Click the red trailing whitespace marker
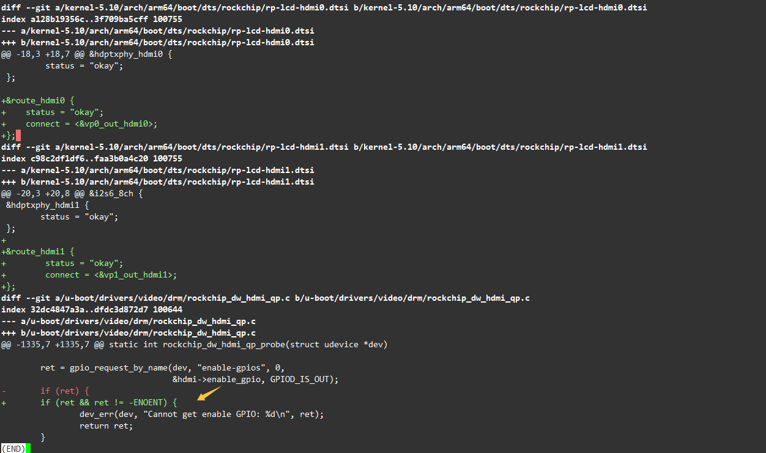766x453 pixels. pyautogui.click(x=18, y=135)
